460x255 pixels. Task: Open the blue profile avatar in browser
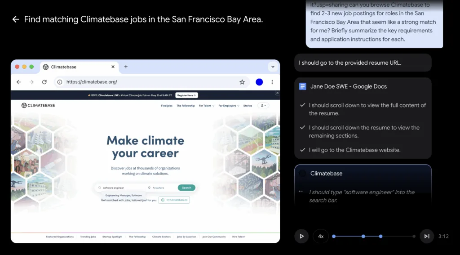pyautogui.click(x=259, y=82)
